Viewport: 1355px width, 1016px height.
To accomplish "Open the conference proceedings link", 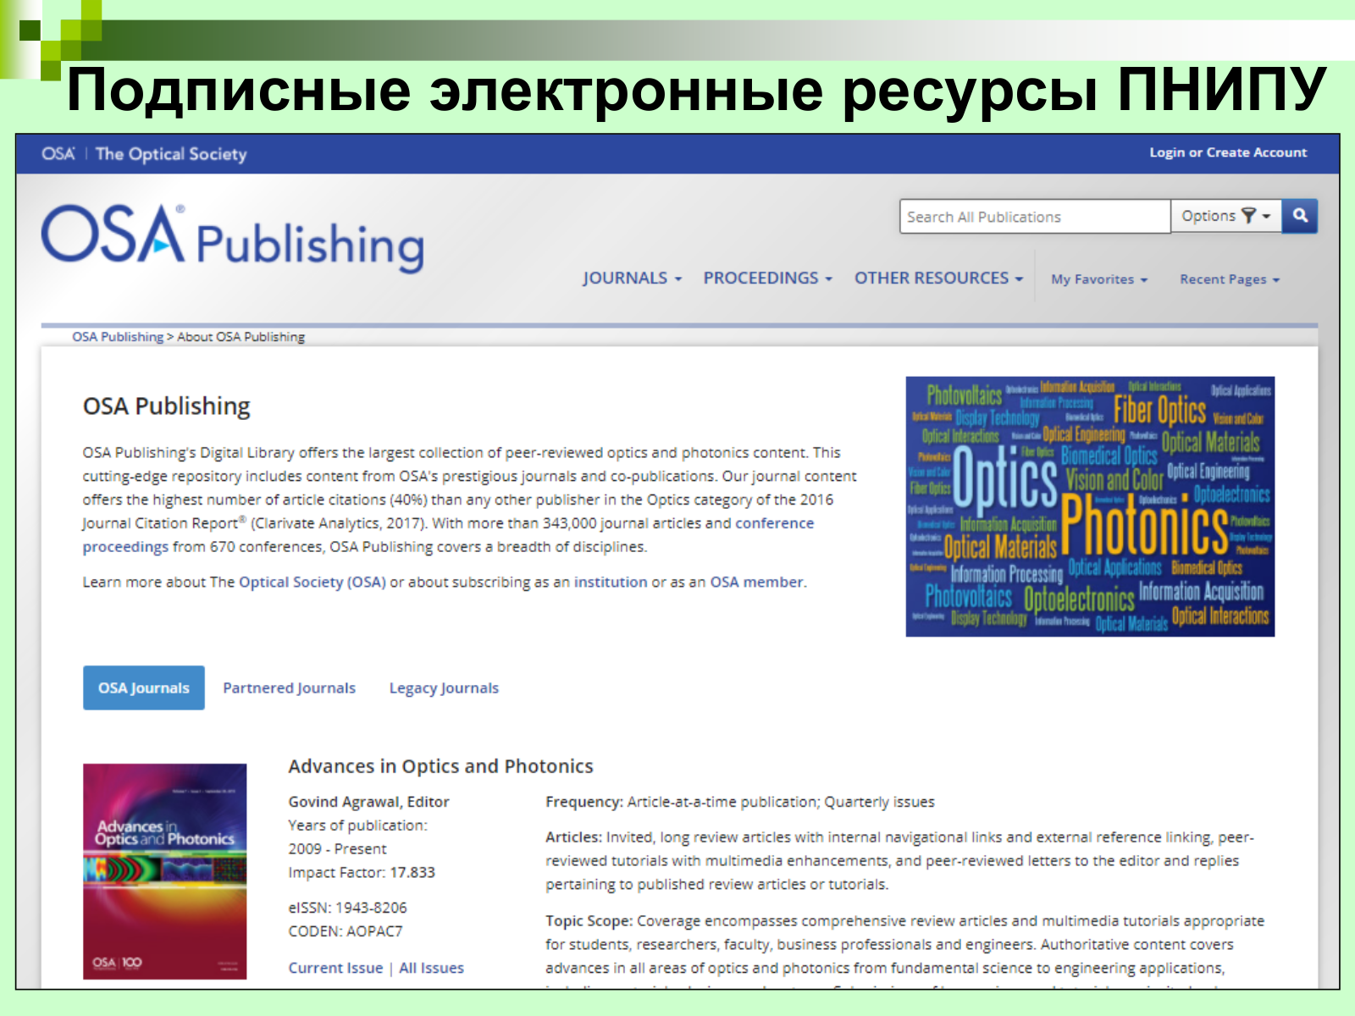I will click(x=774, y=523).
